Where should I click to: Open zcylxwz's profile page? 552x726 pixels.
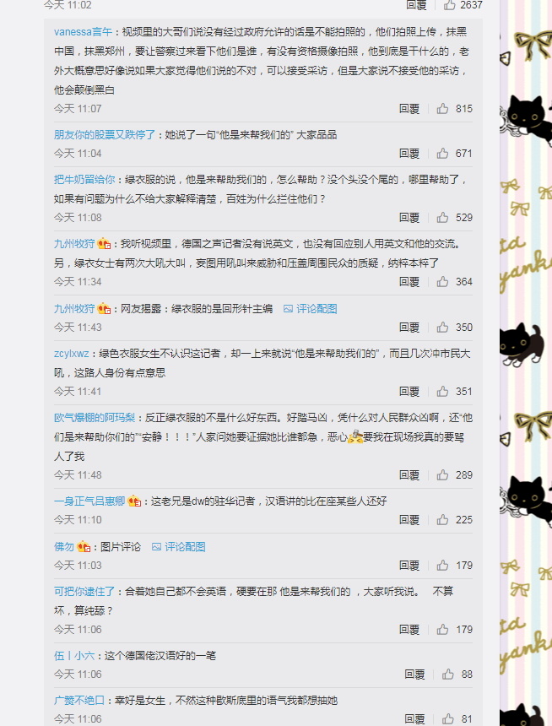71,354
